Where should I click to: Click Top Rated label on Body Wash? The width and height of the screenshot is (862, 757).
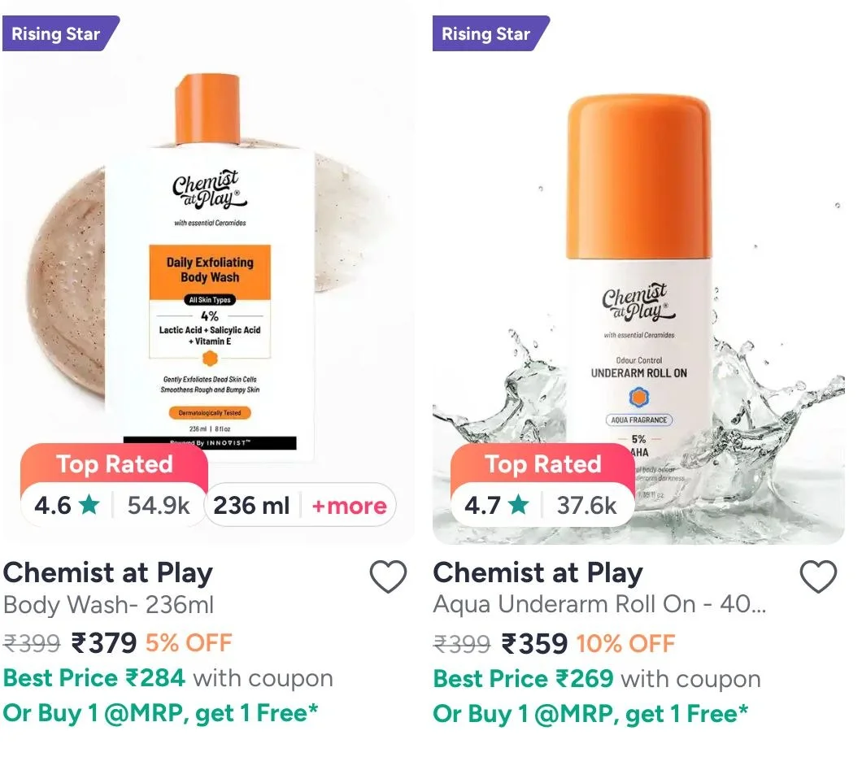(x=115, y=464)
